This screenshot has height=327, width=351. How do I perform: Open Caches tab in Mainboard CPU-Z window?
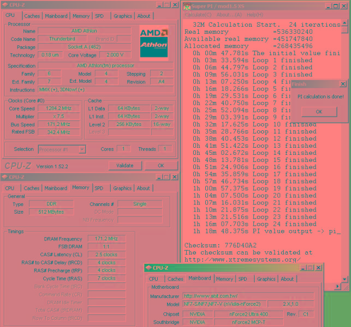point(175,279)
